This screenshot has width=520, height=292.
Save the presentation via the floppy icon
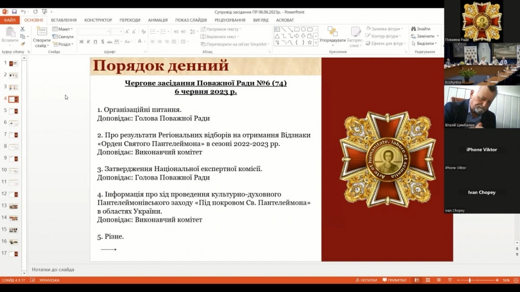coord(14,11)
